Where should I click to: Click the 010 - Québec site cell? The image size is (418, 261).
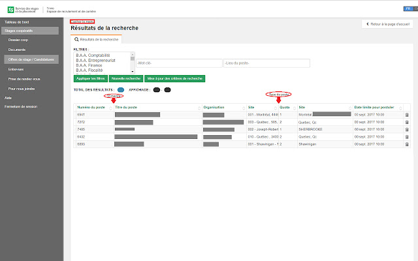263,137
